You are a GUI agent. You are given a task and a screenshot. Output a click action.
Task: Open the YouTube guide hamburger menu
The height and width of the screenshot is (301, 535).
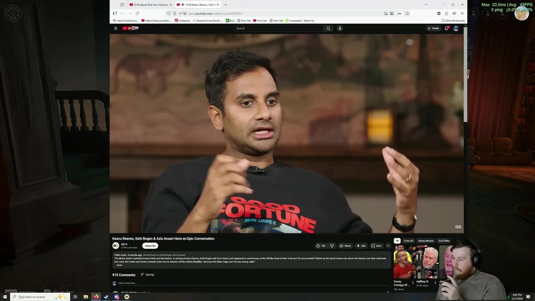(116, 28)
